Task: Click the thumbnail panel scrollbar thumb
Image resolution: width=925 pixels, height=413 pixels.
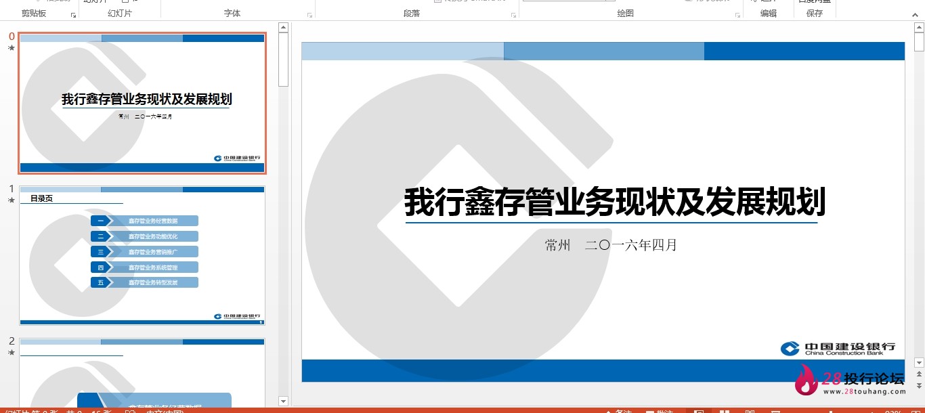Action: (x=284, y=60)
